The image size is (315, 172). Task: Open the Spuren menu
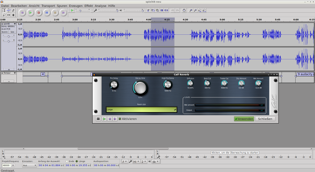coord(62,6)
